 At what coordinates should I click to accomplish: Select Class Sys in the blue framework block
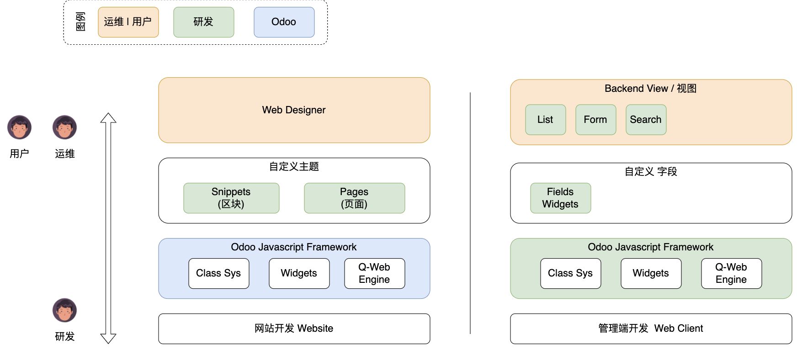219,273
